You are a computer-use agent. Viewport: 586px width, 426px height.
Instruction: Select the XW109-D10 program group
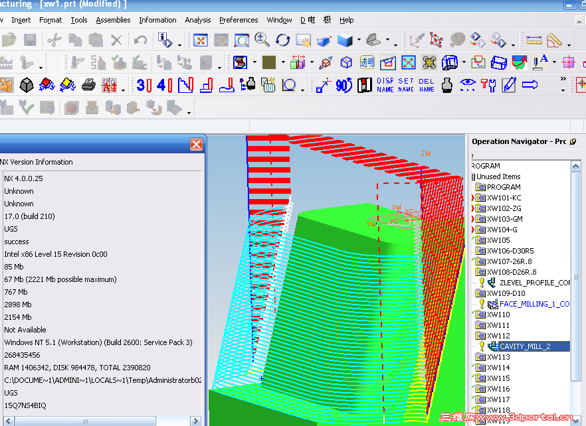coord(506,293)
